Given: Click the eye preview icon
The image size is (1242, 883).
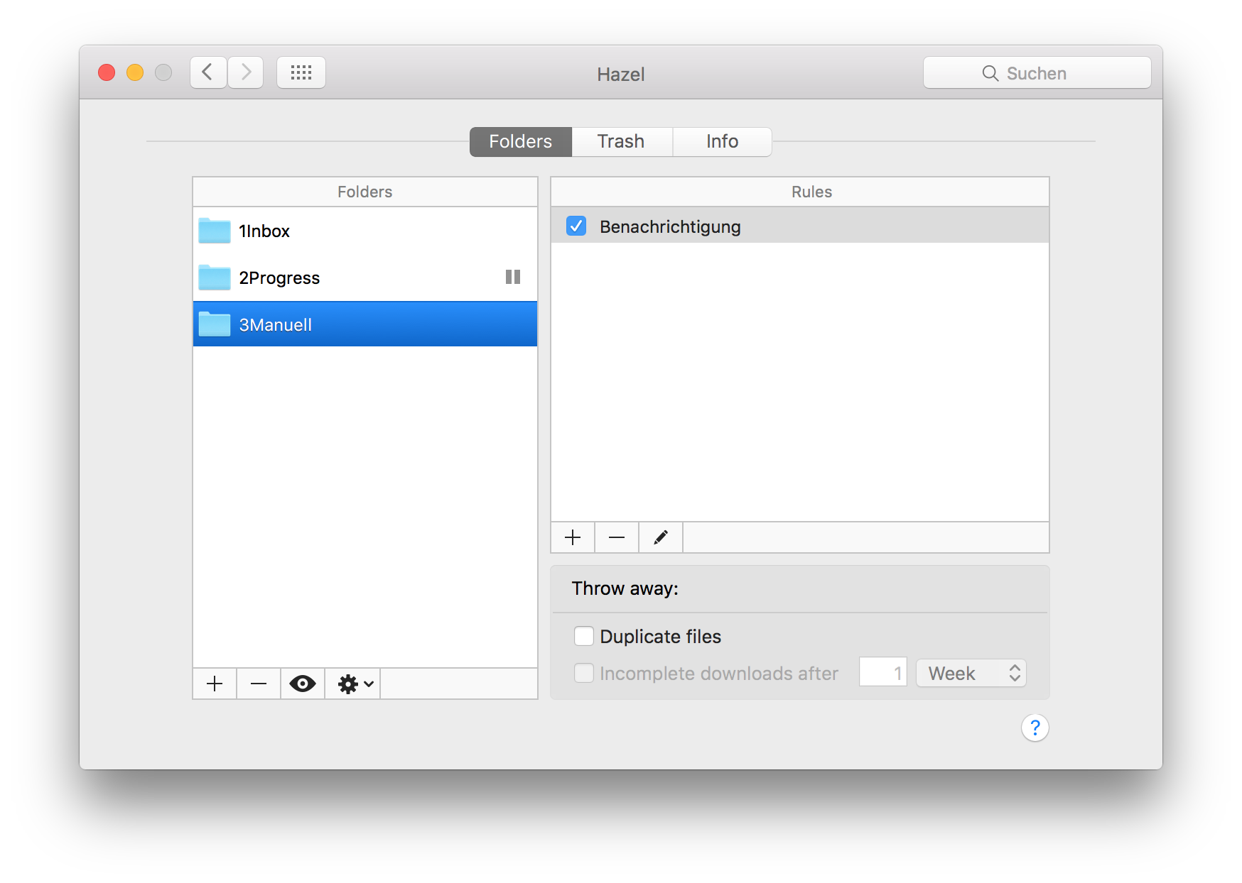Looking at the screenshot, I should (303, 684).
